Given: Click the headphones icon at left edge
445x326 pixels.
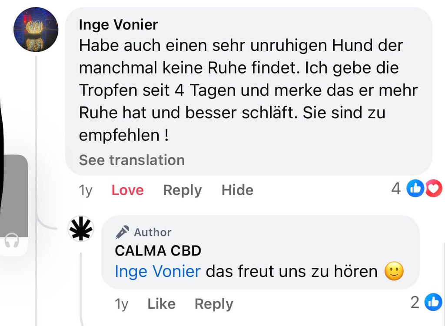Looking at the screenshot, I should coord(12,241).
